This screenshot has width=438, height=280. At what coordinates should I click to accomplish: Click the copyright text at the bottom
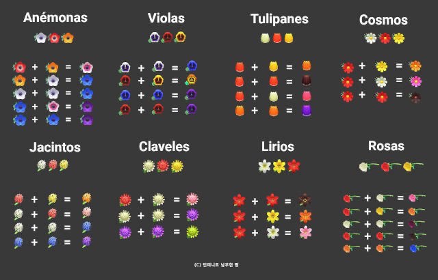[218, 264]
